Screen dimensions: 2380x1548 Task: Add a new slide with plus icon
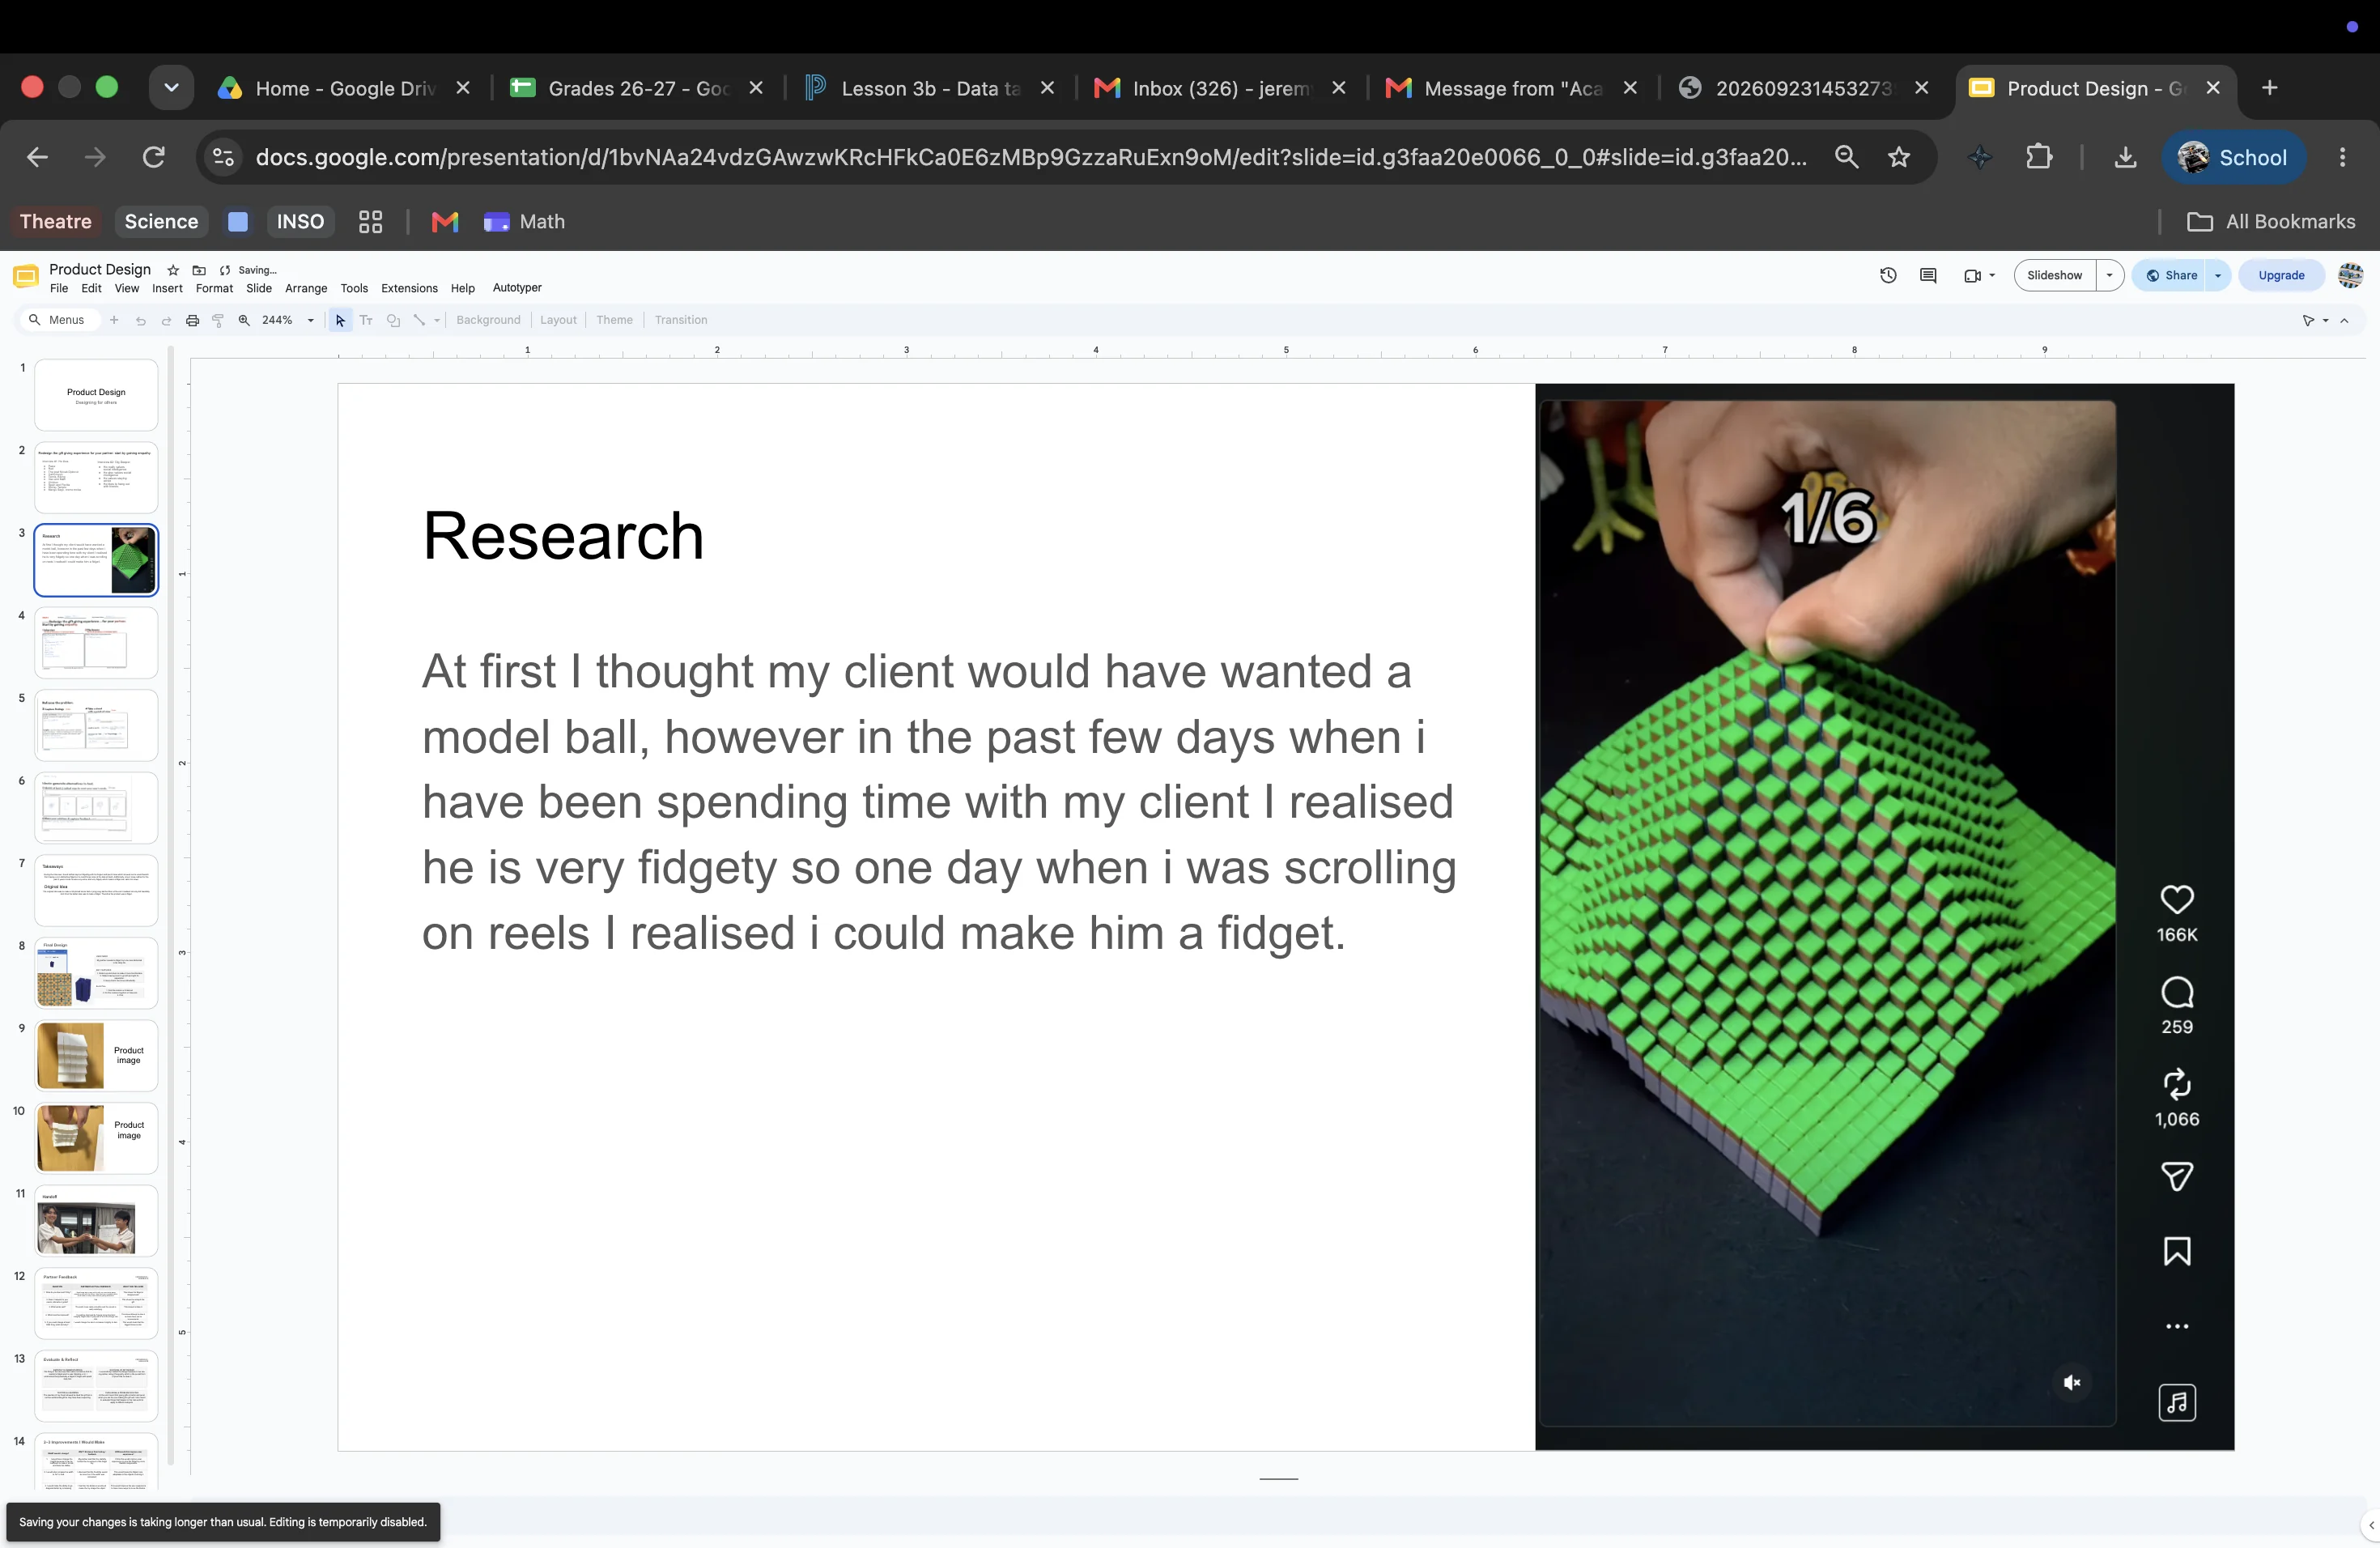click(x=114, y=320)
